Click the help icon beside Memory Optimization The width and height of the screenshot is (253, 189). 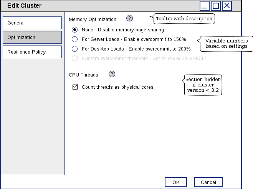pos(129,18)
